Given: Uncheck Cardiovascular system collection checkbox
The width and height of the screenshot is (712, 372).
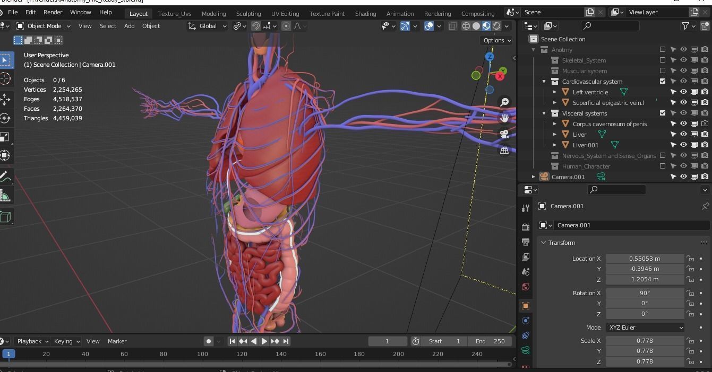Looking at the screenshot, I should (662, 81).
